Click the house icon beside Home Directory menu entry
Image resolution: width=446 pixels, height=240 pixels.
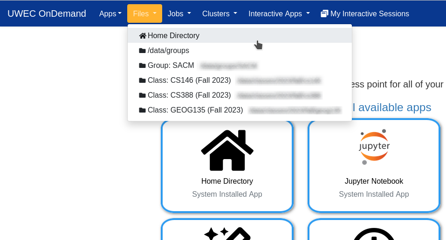pyautogui.click(x=143, y=36)
